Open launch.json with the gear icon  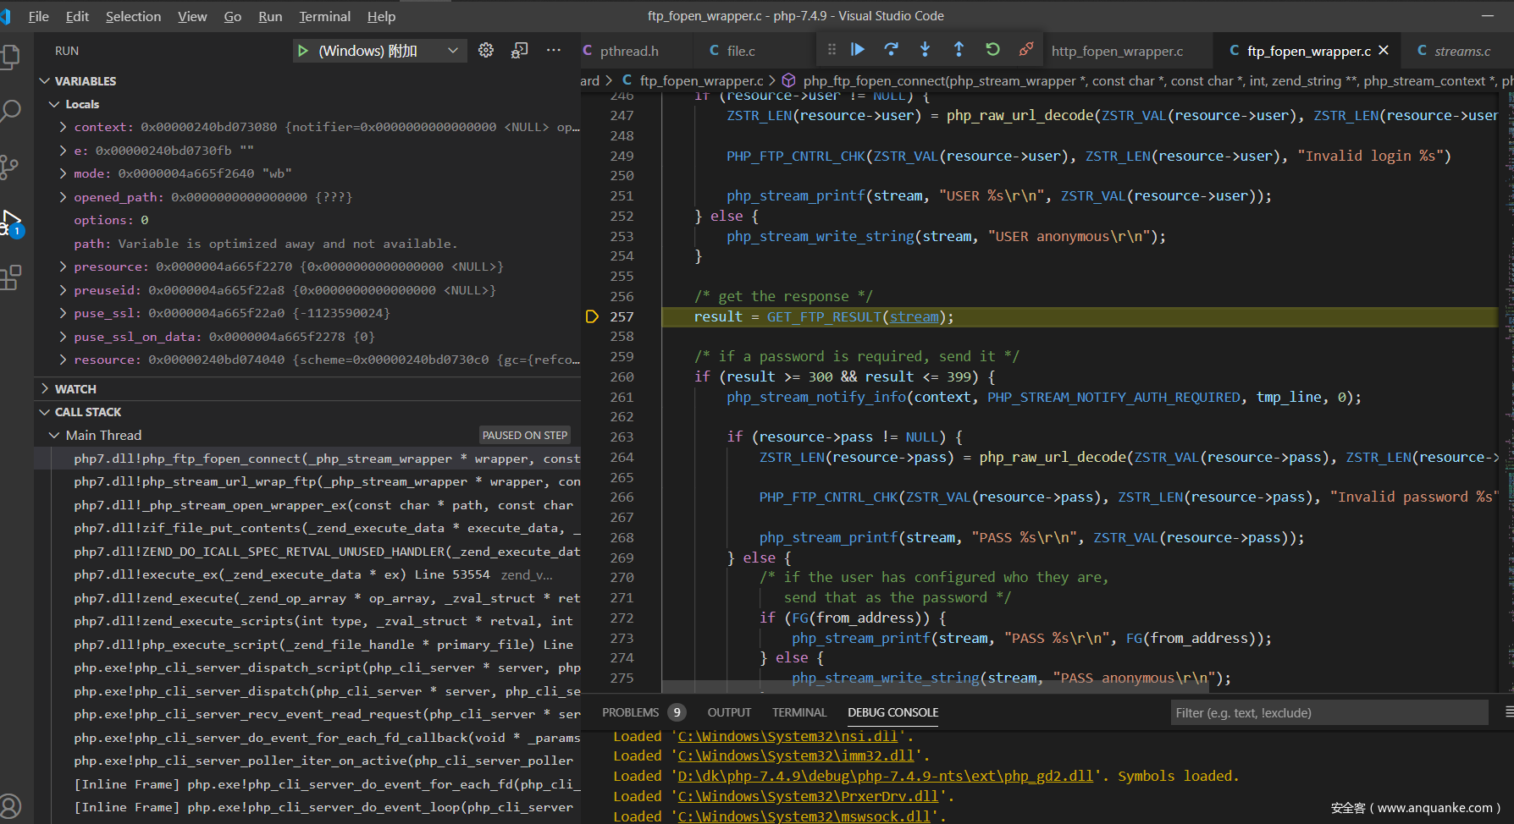click(x=486, y=51)
